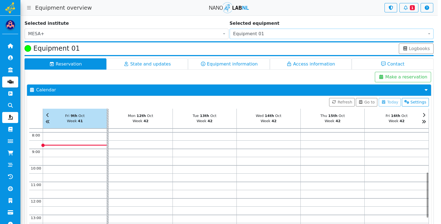The width and height of the screenshot is (441, 224).
Task: Open the Selected equipment dropdown
Action: (331, 34)
